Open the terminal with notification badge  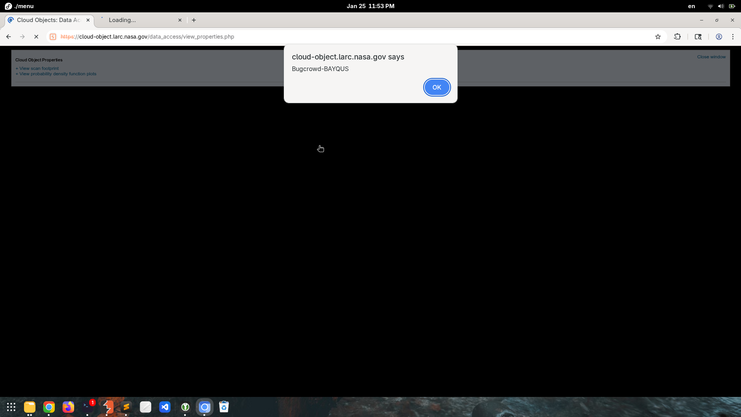88,407
